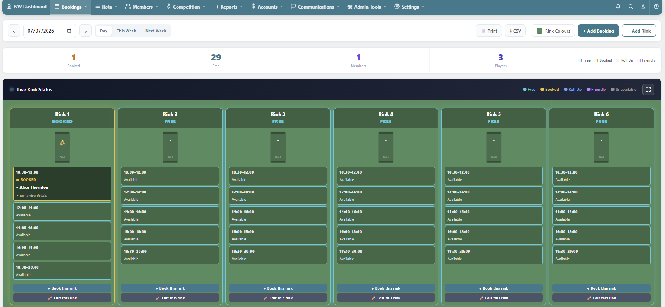
Task: Switch to the This Week view
Action: (126, 31)
